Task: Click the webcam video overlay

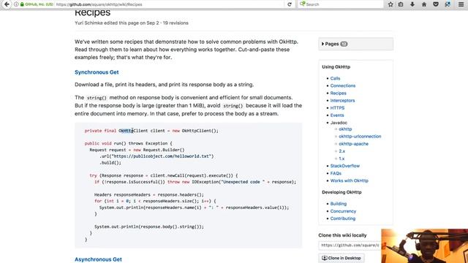Action: [424, 246]
